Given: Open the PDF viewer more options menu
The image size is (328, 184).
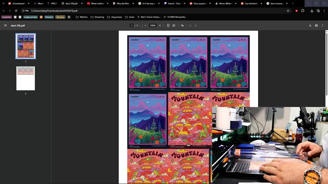Looking at the screenshot, I should click(322, 26).
